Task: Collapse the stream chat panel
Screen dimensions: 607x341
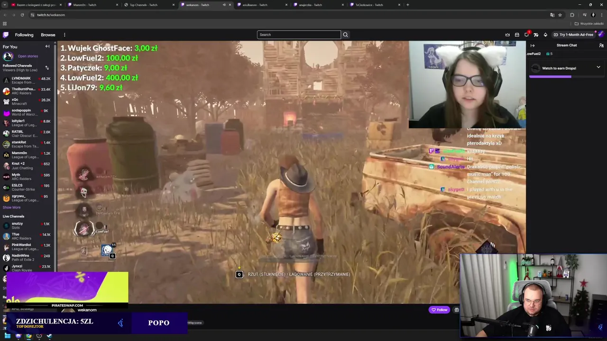Action: pyautogui.click(x=533, y=45)
